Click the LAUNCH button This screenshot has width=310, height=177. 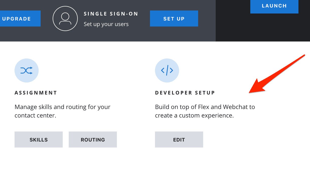[x=274, y=6]
